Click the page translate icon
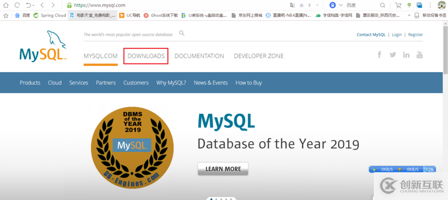 coord(292,5)
